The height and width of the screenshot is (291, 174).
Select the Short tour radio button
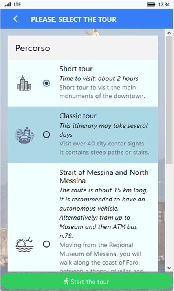(46, 83)
